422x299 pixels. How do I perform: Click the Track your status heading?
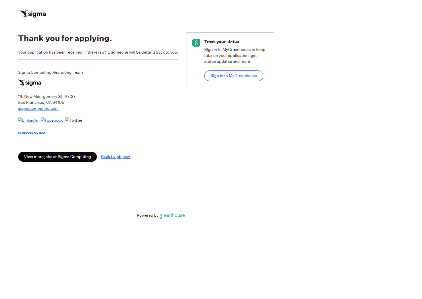[221, 42]
